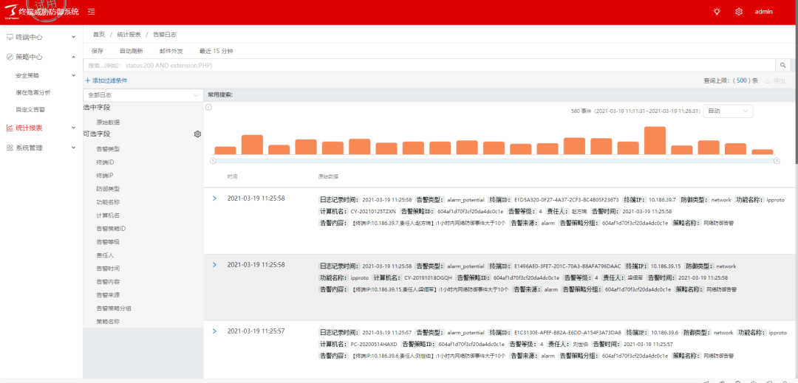Click the collapse arrow left of histogram
The image size is (798, 383).
pyautogui.click(x=208, y=107)
